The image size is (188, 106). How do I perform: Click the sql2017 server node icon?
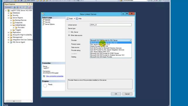tap(9, 10)
